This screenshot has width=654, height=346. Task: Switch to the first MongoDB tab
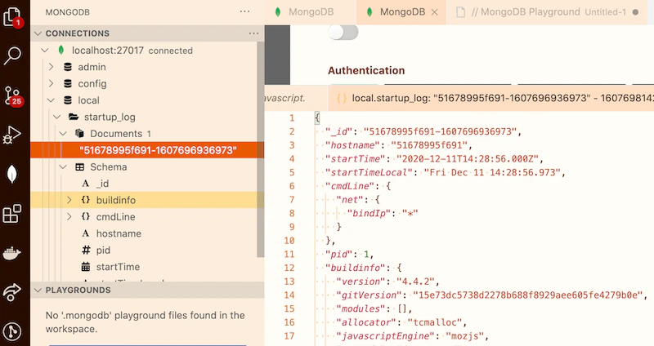click(311, 12)
